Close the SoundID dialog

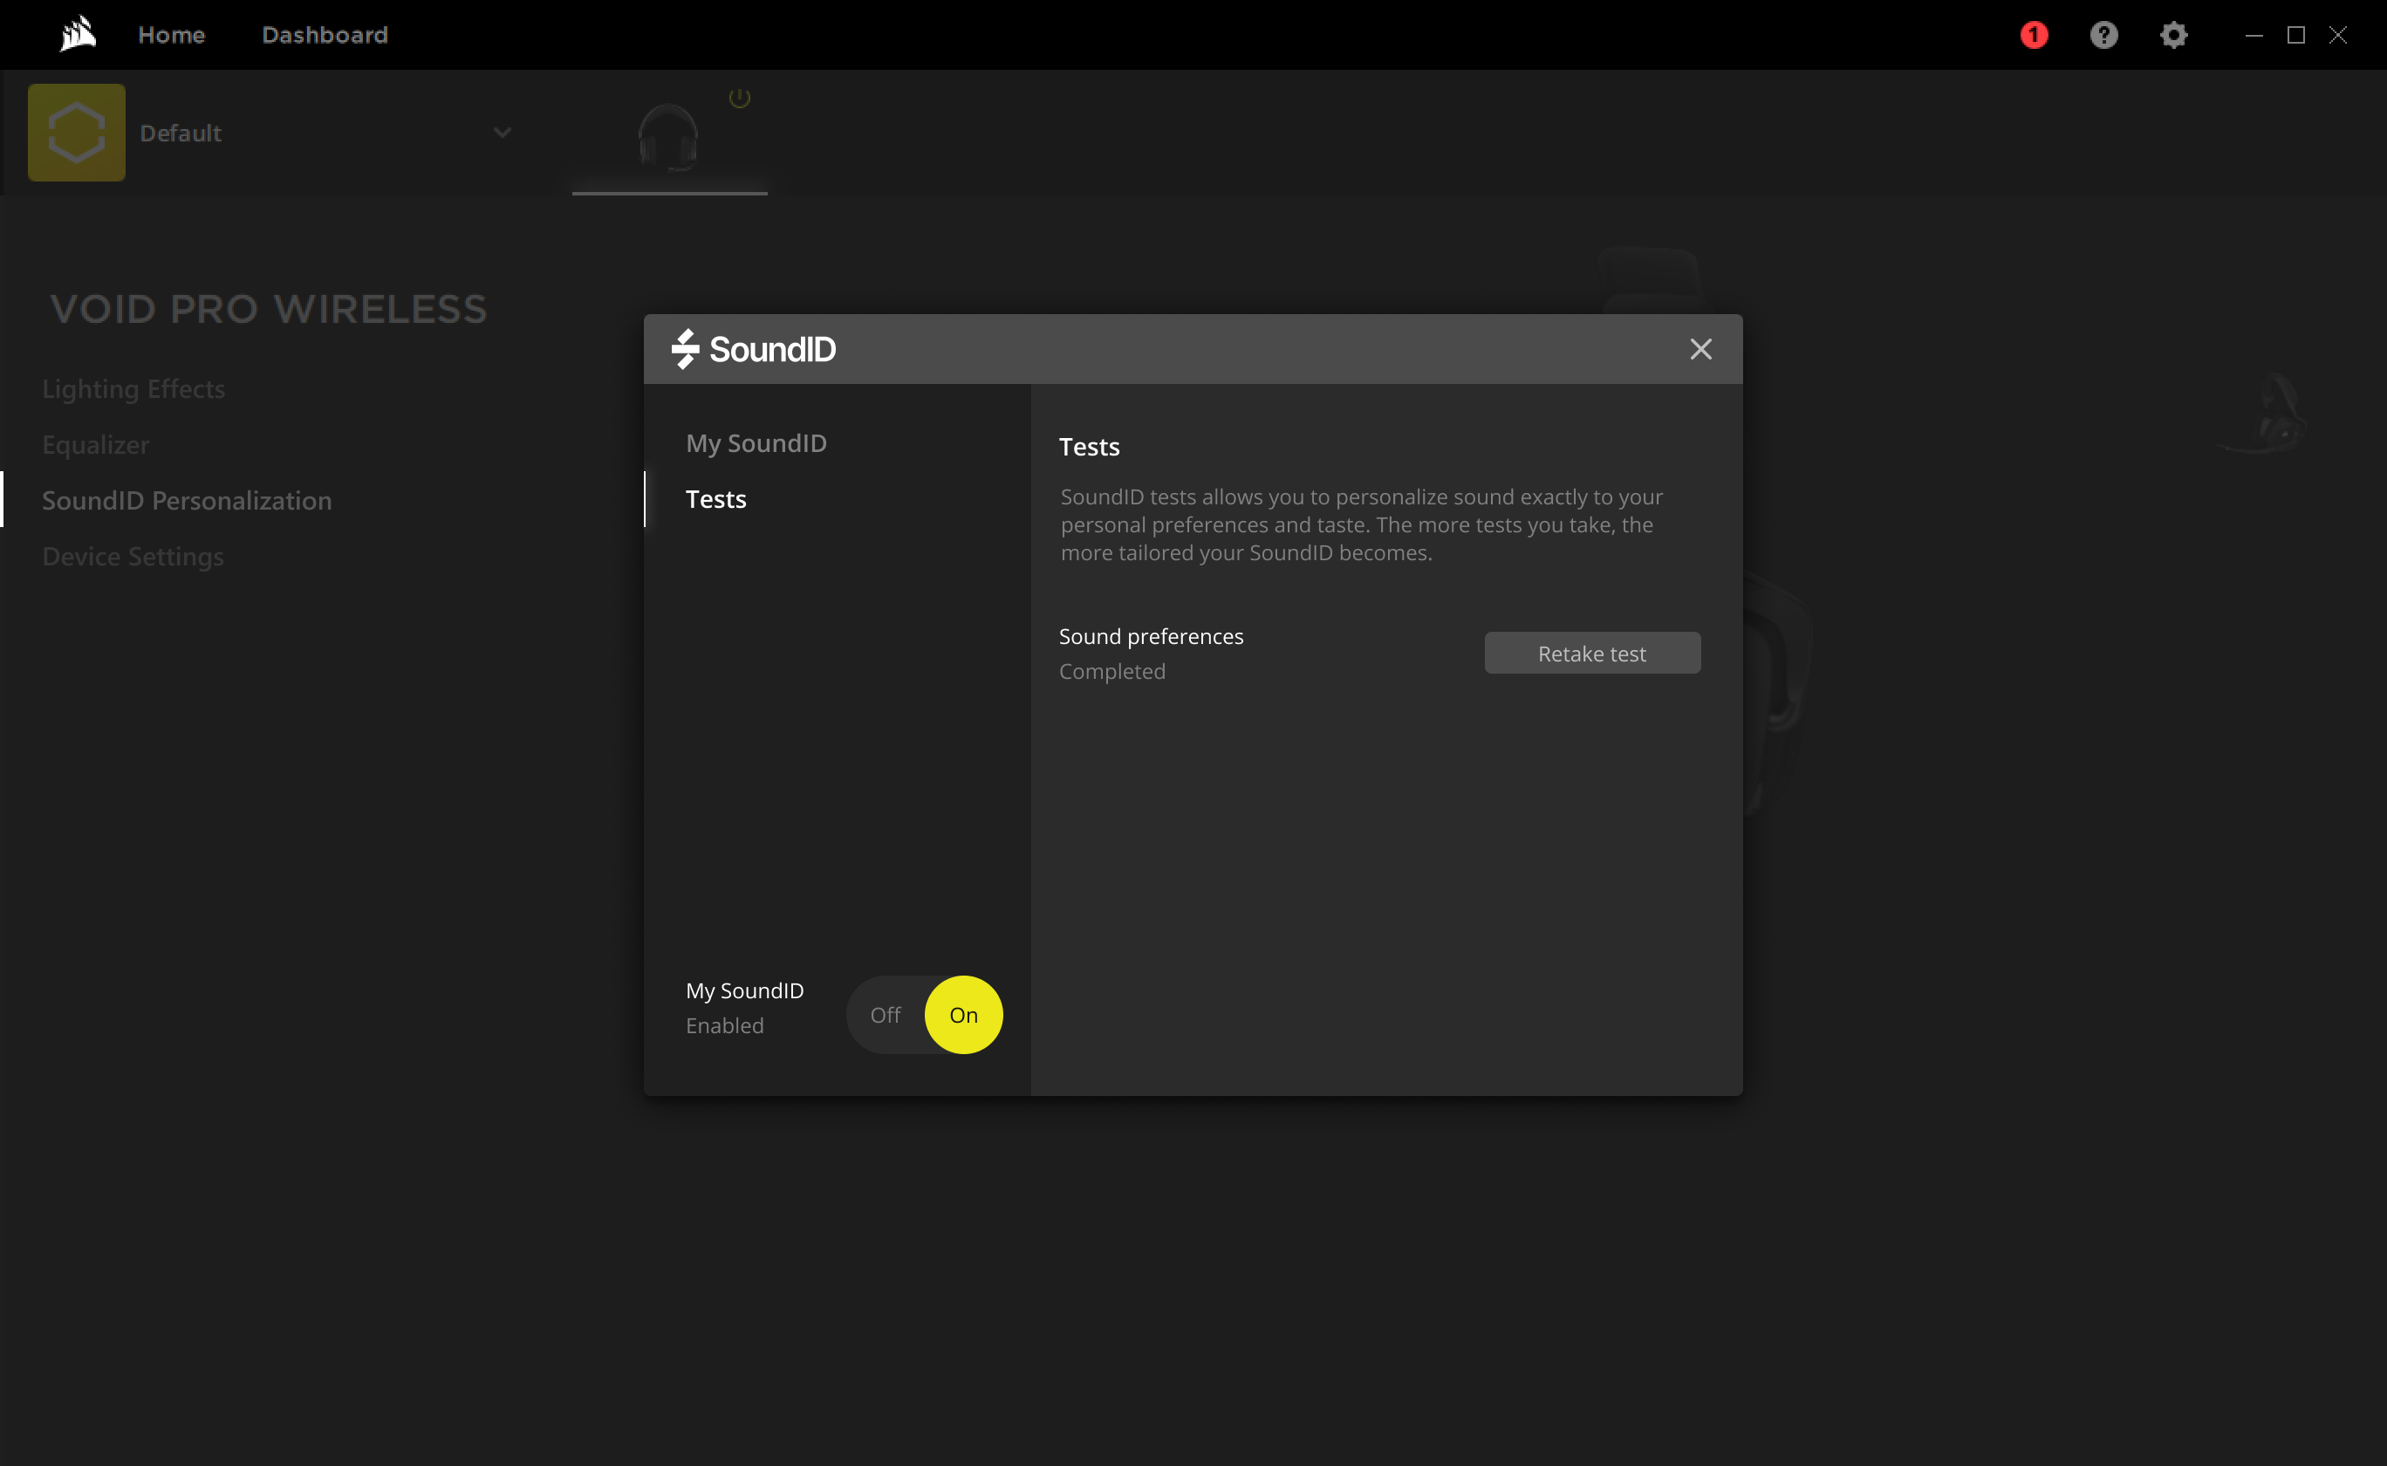point(1700,349)
